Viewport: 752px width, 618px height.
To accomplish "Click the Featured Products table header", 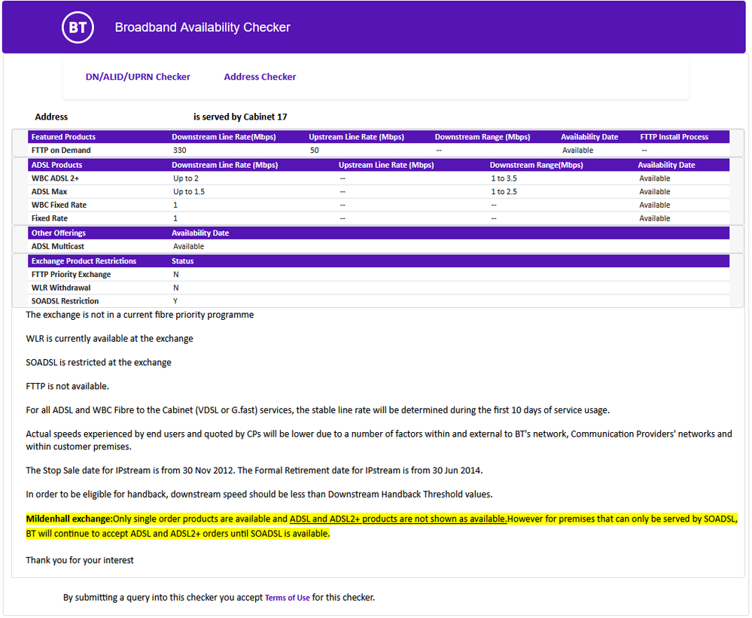I will (x=63, y=137).
